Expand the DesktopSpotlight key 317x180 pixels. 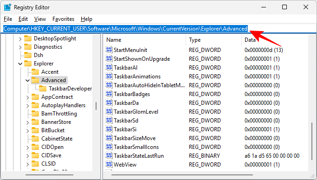click(20, 39)
